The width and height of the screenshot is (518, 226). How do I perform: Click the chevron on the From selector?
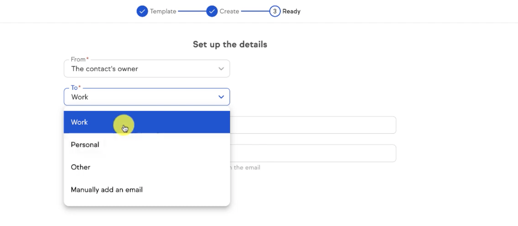click(221, 69)
